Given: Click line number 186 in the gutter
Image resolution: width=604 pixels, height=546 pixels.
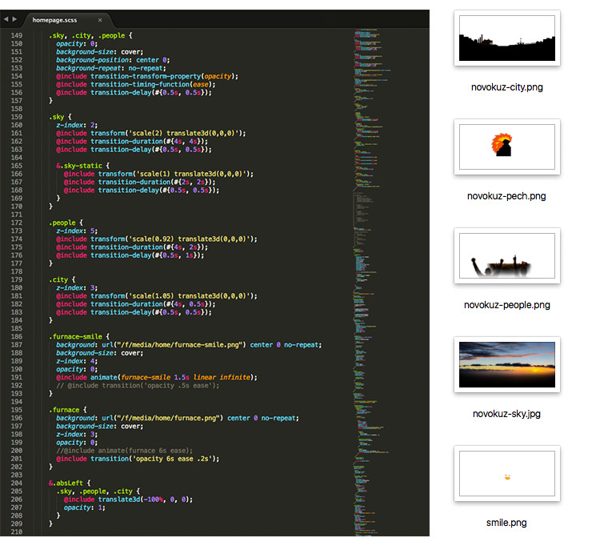Looking at the screenshot, I should [17, 336].
